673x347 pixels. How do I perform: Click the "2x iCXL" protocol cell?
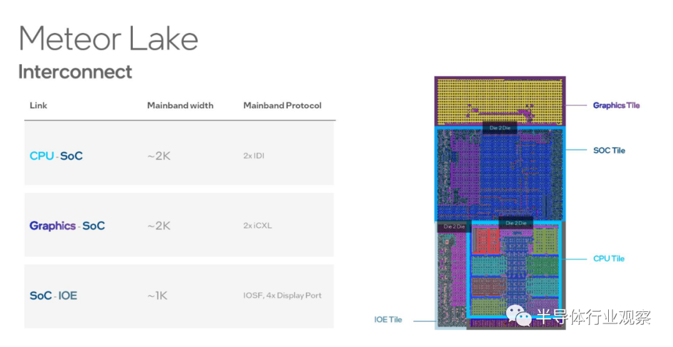pyautogui.click(x=257, y=226)
